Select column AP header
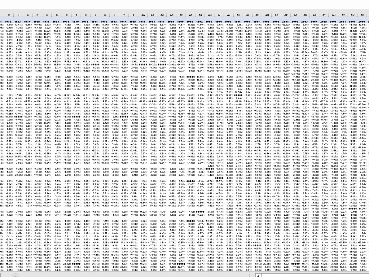 286,15
